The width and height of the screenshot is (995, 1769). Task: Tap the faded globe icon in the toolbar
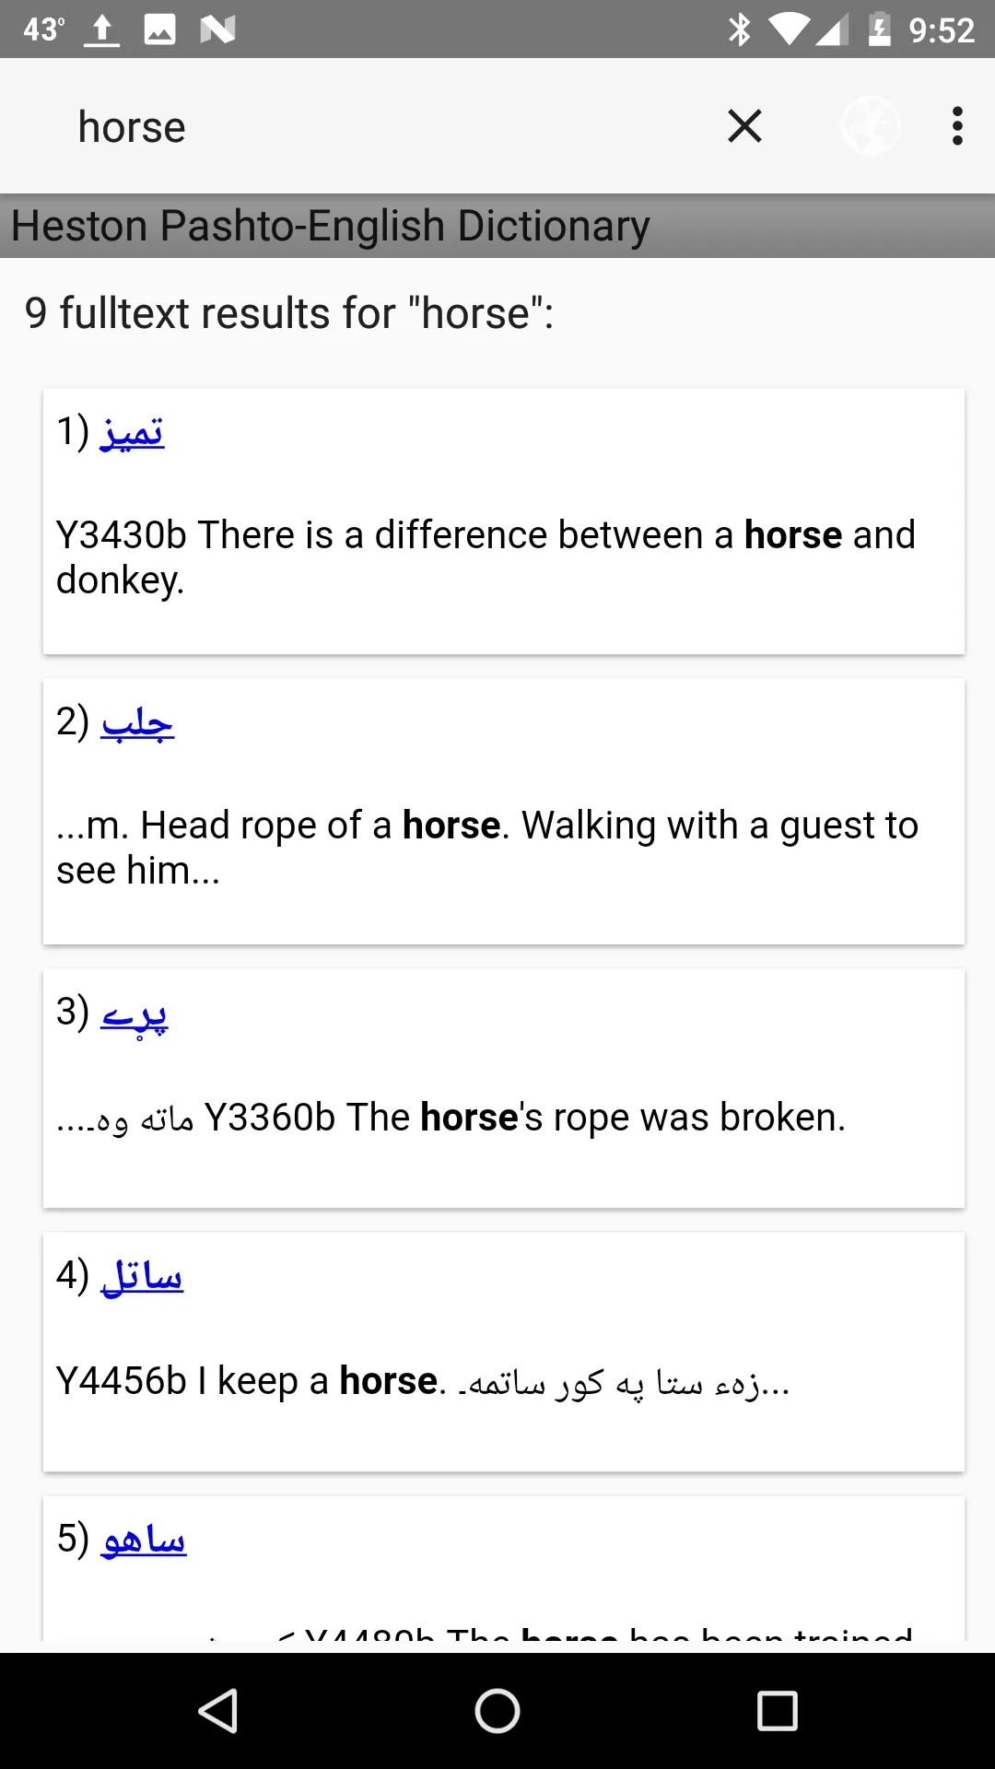(870, 126)
